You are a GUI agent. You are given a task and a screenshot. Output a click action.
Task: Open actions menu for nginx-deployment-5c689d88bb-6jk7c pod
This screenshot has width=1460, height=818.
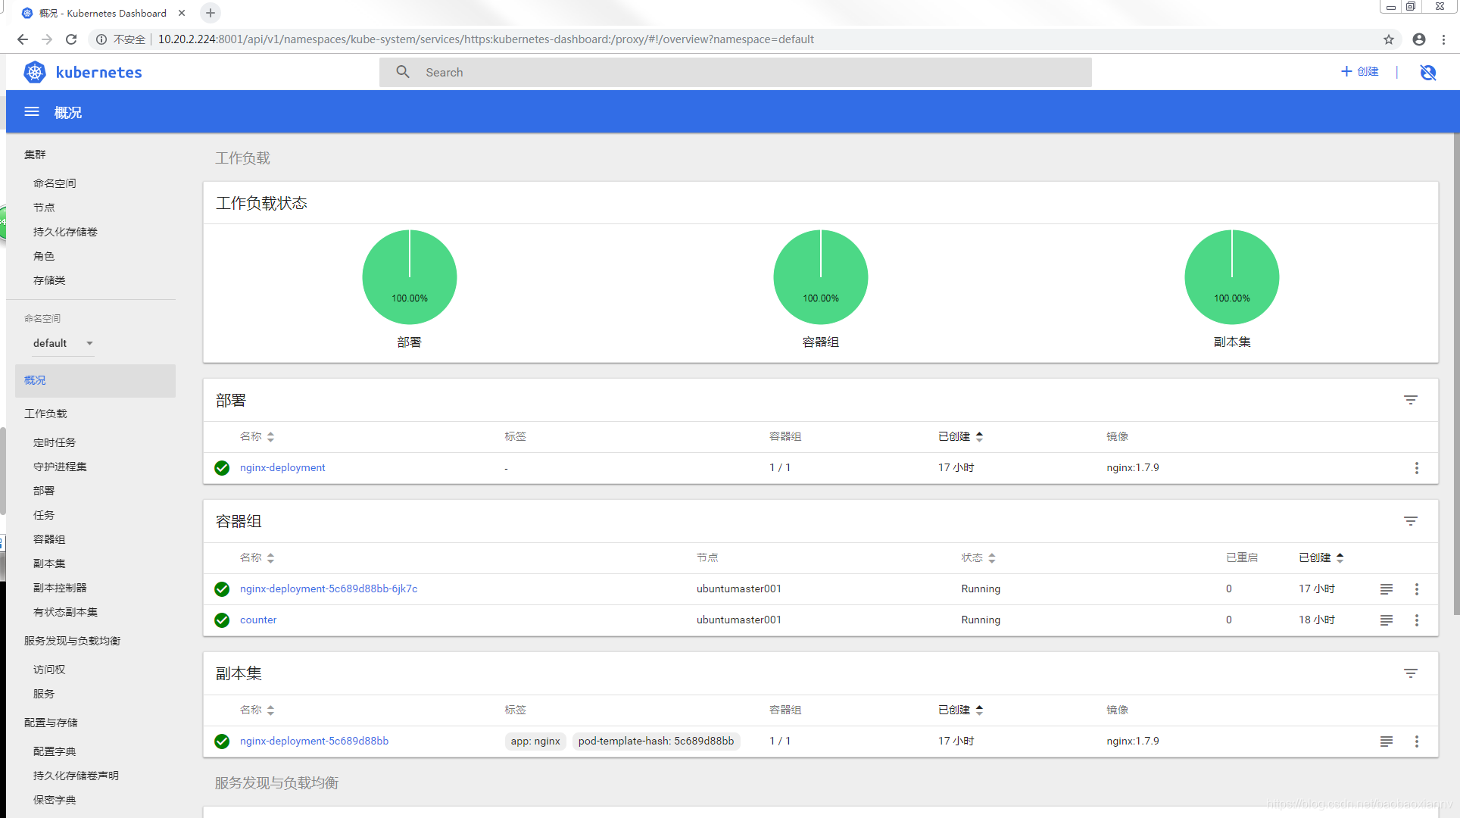click(x=1417, y=589)
